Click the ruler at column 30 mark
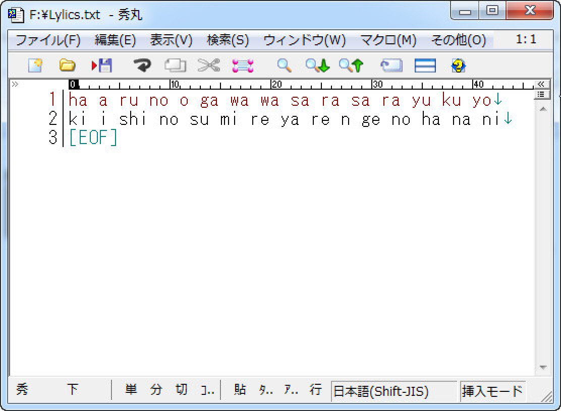The width and height of the screenshot is (561, 411). 377,85
